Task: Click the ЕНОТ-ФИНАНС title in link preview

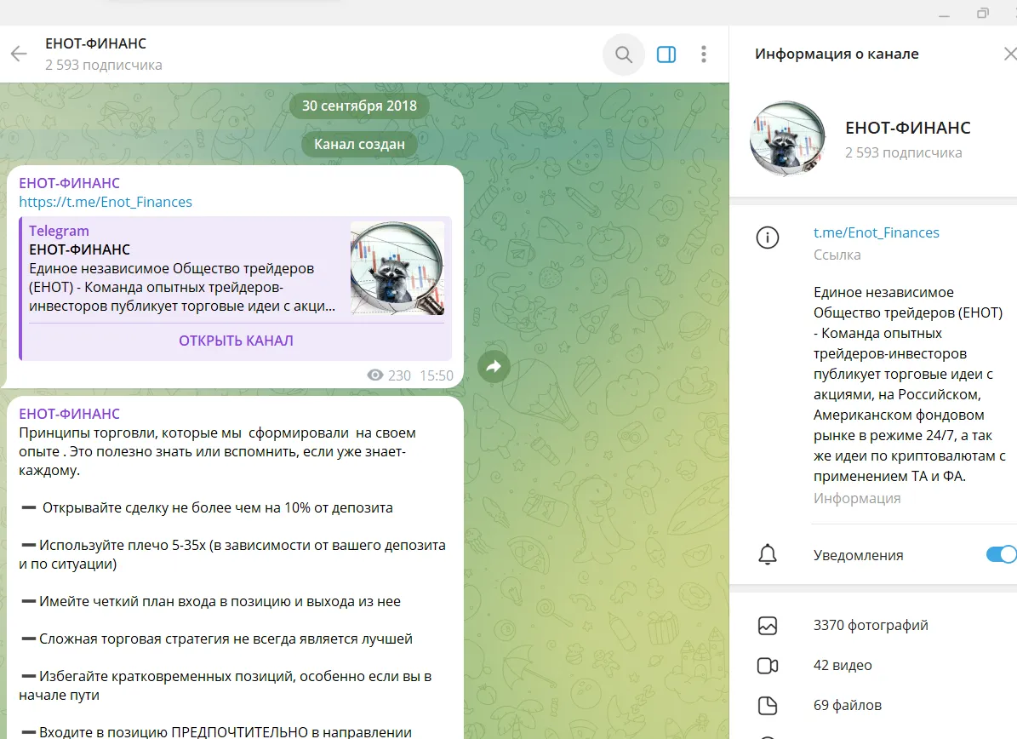Action: (x=79, y=249)
